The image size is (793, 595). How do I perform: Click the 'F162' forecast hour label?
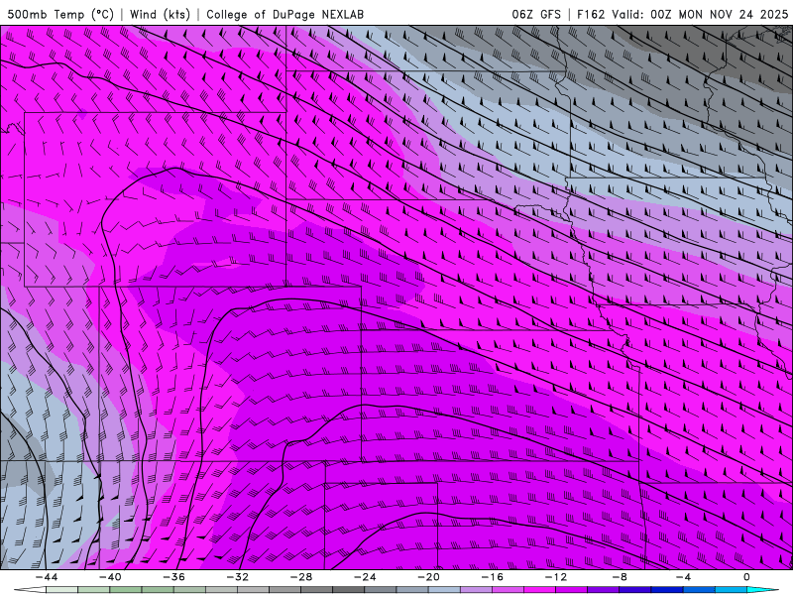click(x=591, y=15)
